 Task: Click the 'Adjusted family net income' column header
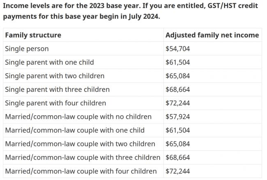pyautogui.click(x=212, y=35)
